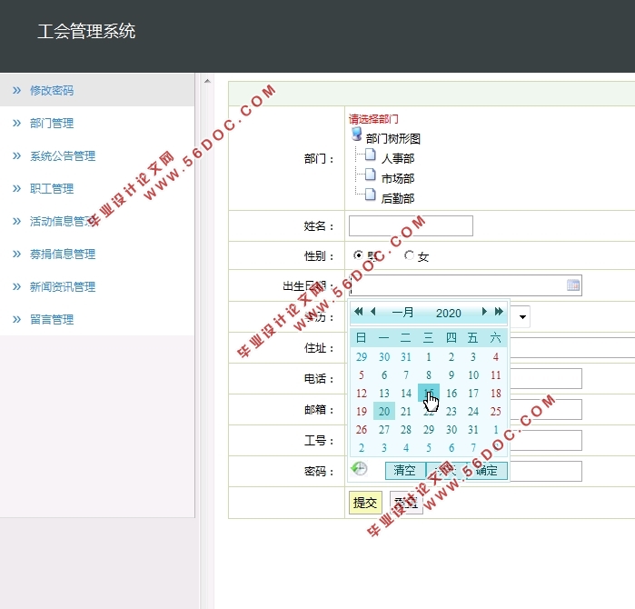Open month selector showing 一月
Image resolution: width=635 pixels, height=609 pixels.
[403, 313]
